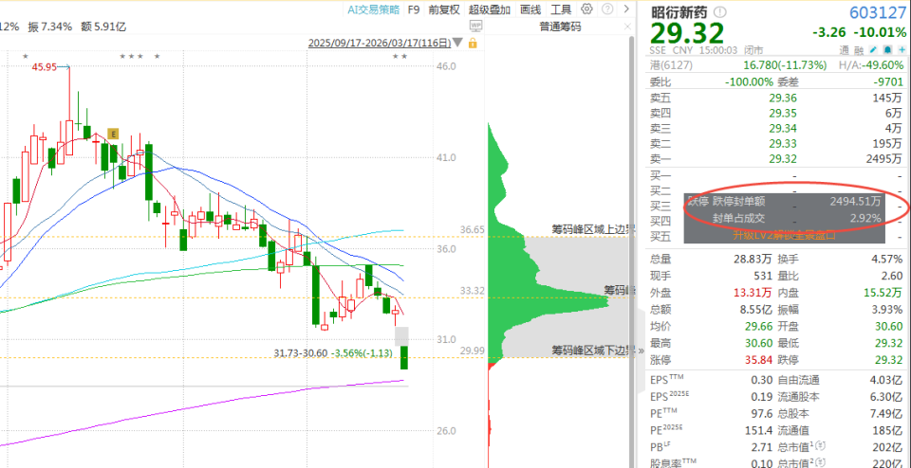Click the pencil edit note icon
Image resolution: width=911 pixels, height=468 pixels.
click(x=874, y=50)
